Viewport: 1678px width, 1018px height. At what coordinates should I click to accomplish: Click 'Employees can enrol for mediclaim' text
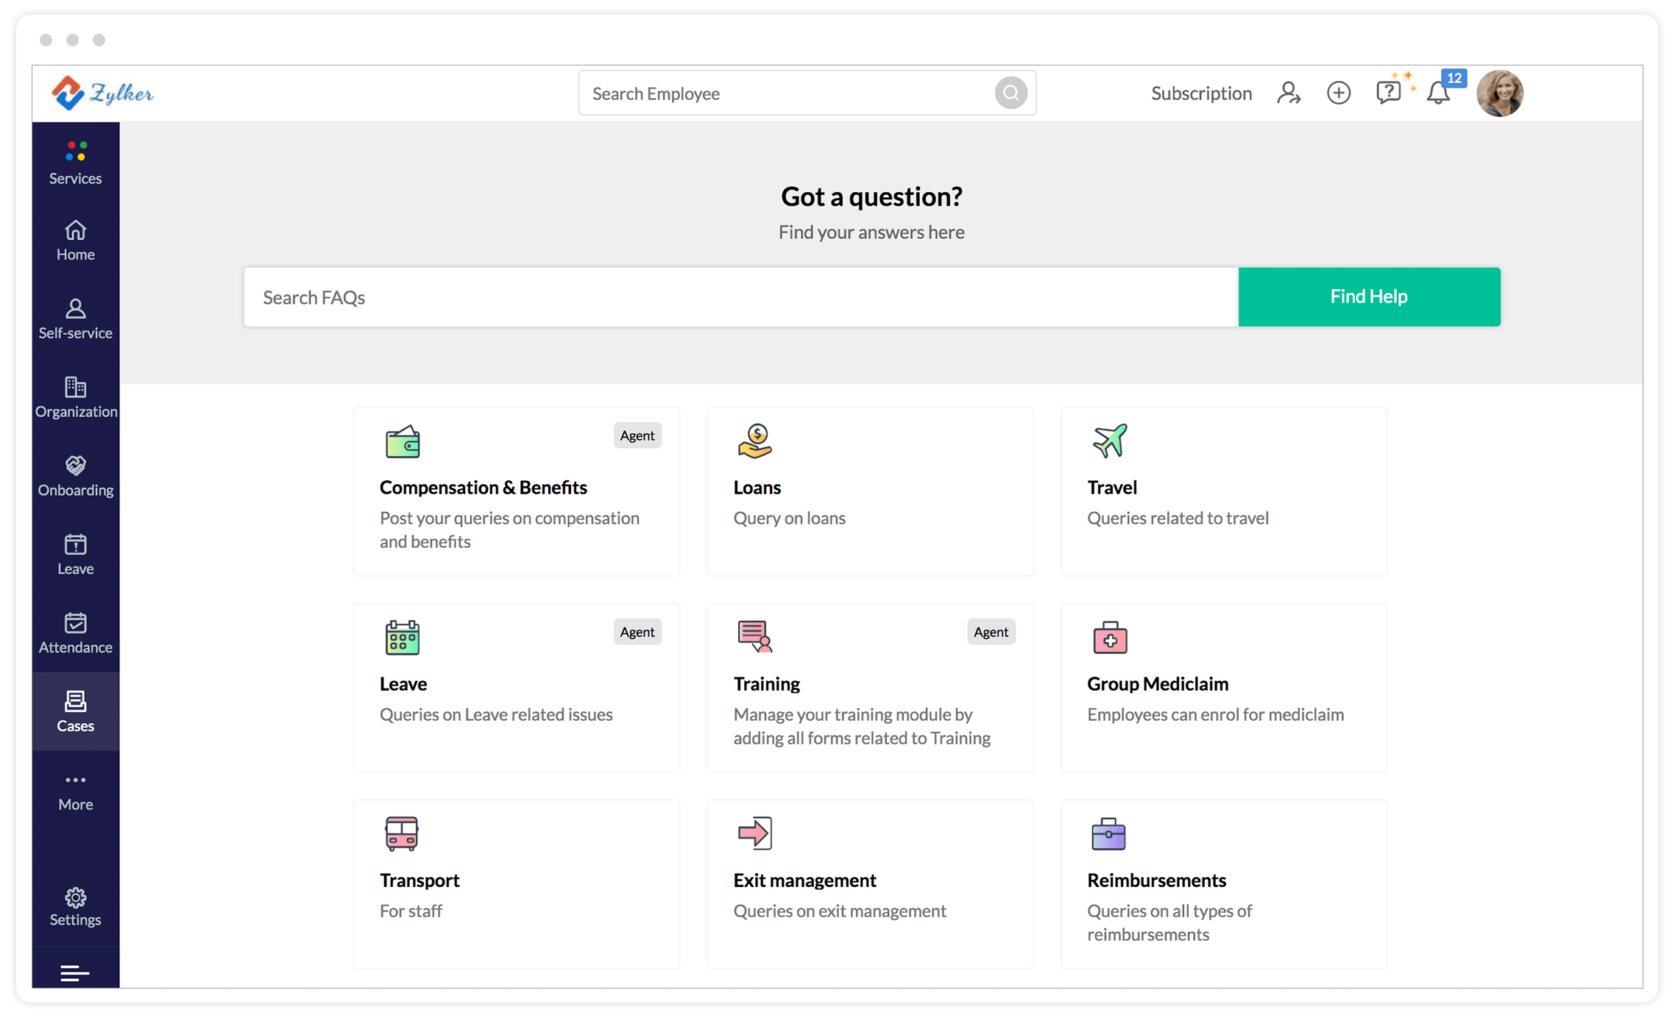pos(1215,714)
